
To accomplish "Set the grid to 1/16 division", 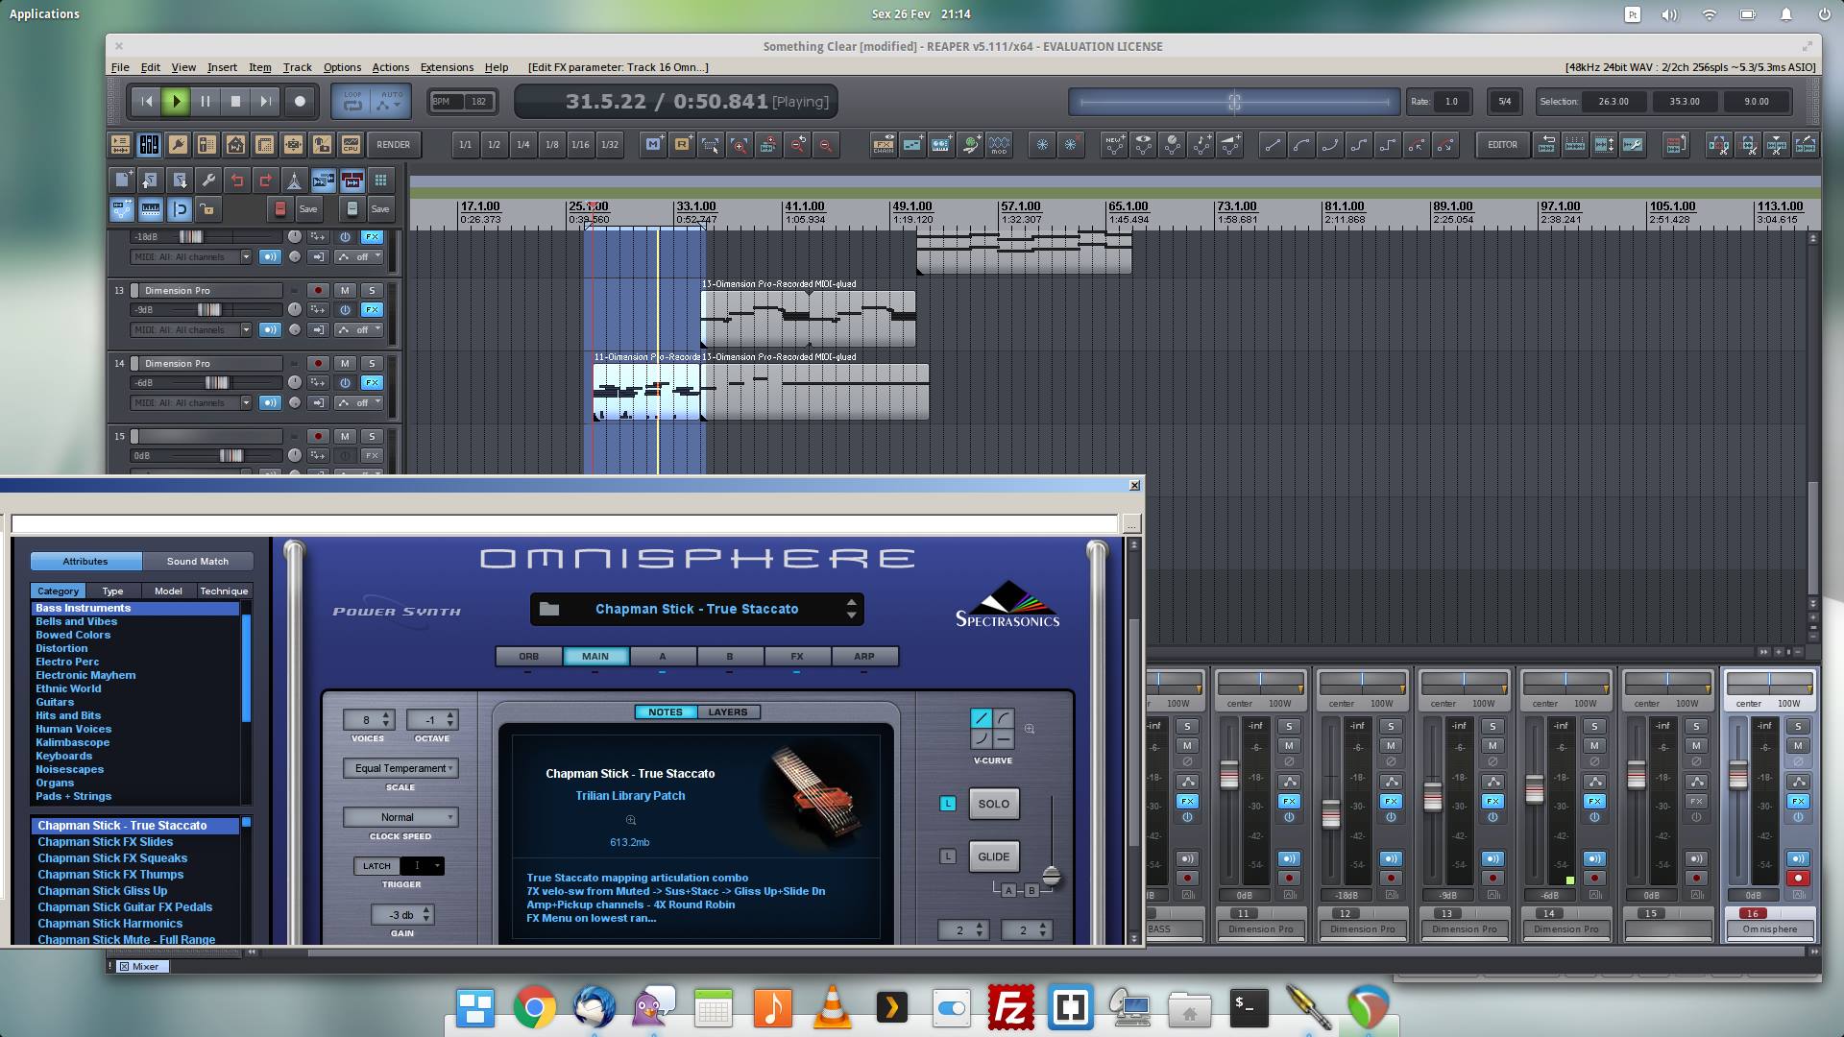I will (x=580, y=145).
